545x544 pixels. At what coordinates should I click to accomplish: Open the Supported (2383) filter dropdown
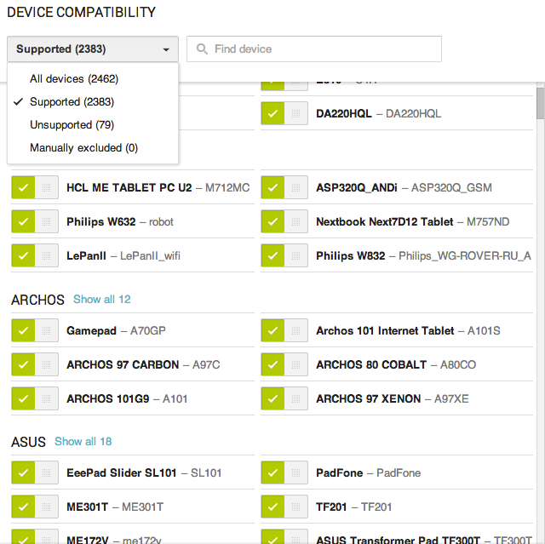point(93,49)
